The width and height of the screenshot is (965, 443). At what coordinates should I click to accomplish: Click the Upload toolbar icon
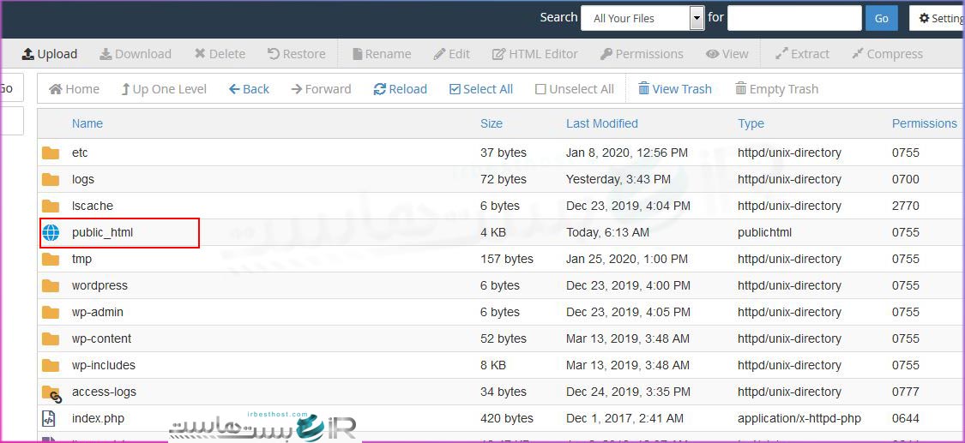pos(28,54)
